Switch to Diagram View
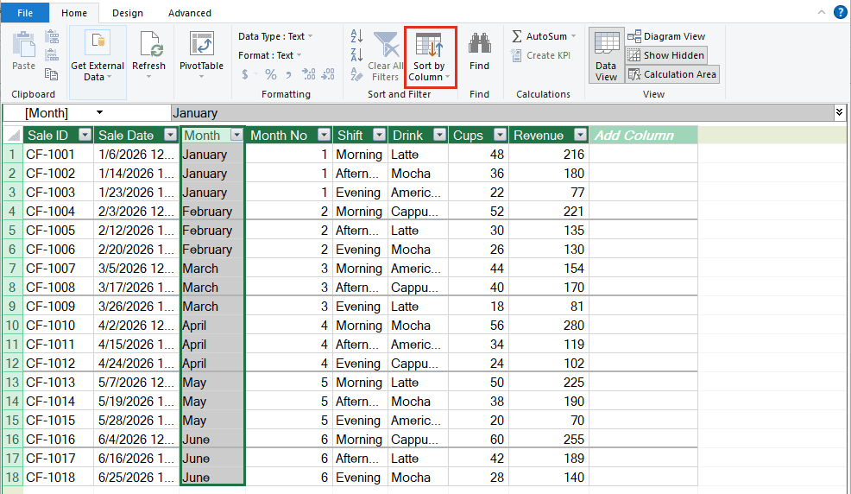The height and width of the screenshot is (494, 851). click(x=666, y=36)
